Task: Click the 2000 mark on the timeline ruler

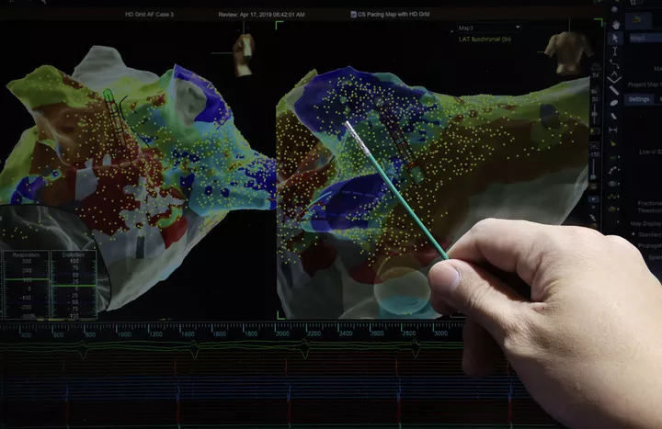Action: [x=282, y=334]
